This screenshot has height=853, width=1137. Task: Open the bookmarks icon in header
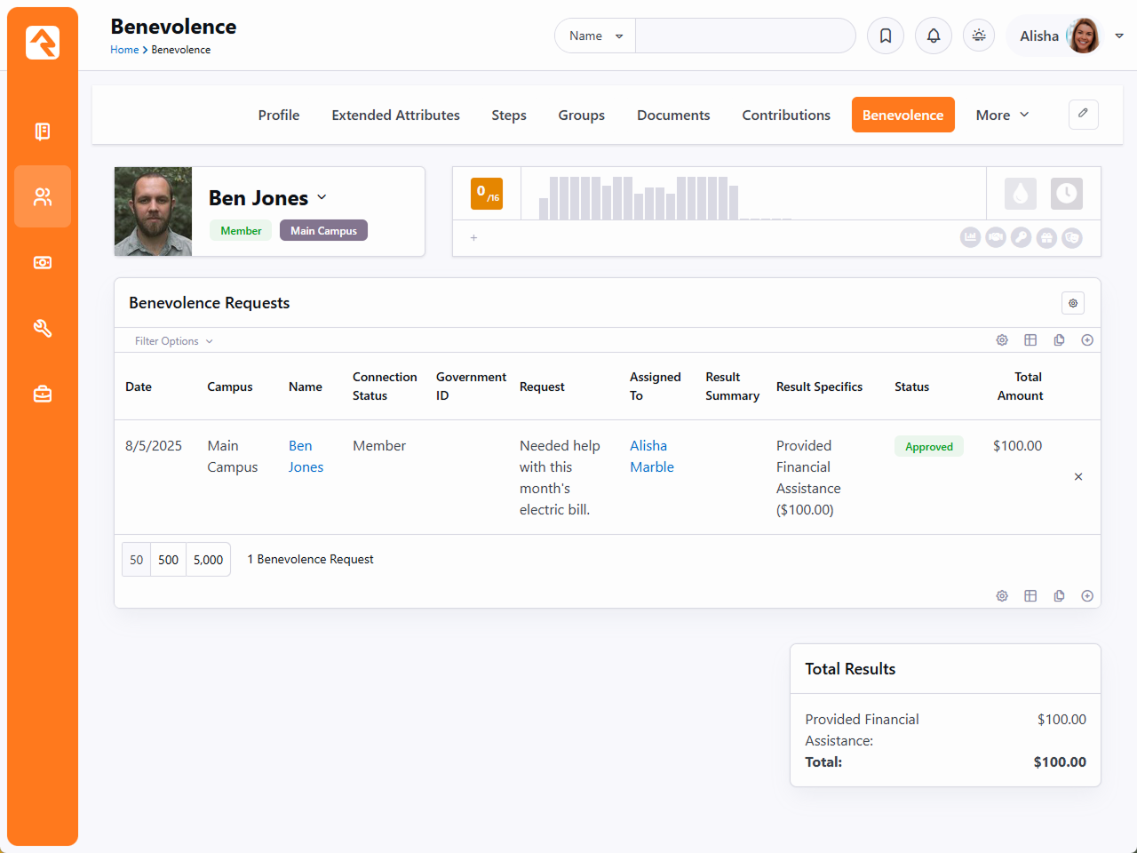(x=886, y=36)
